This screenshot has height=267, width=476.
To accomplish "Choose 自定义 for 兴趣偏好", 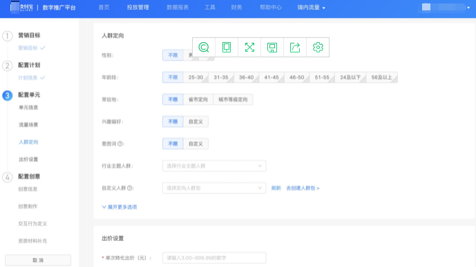I will [x=196, y=121].
